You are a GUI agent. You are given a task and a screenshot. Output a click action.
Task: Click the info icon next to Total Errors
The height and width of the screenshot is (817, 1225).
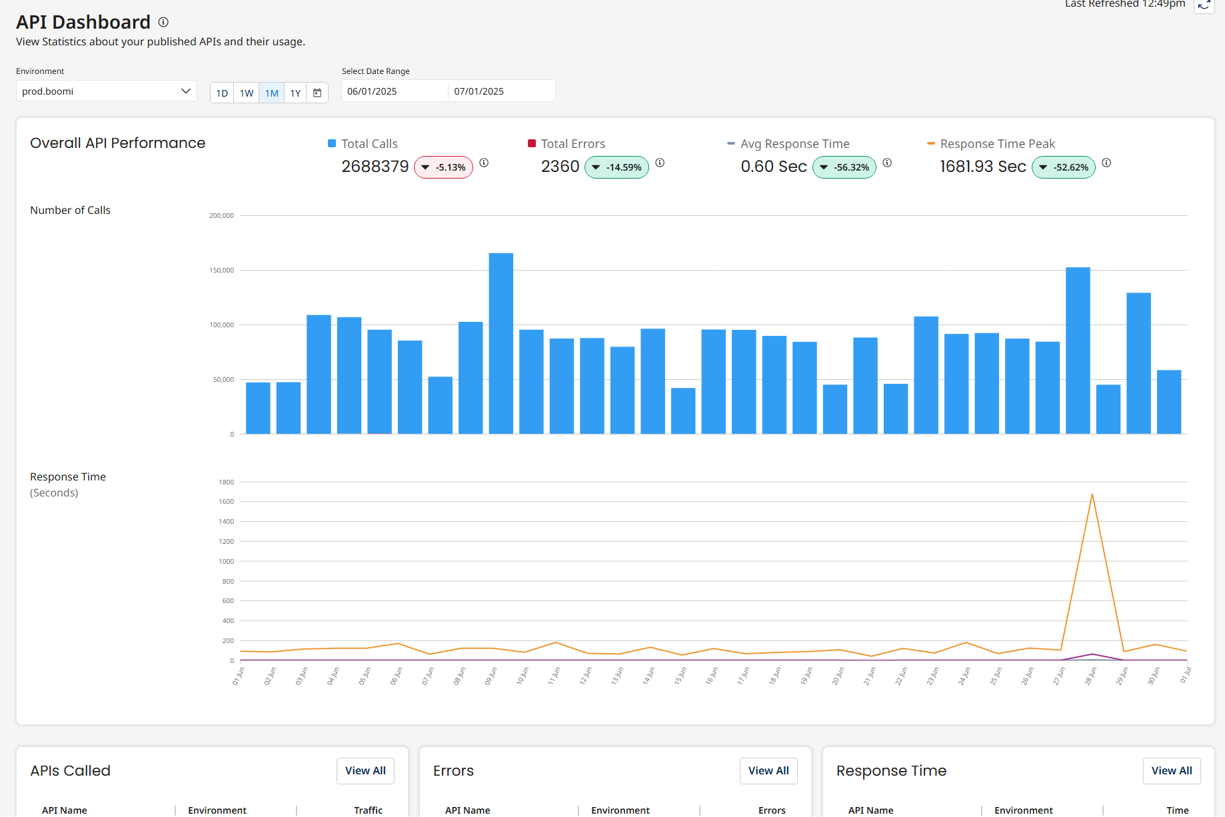click(660, 163)
